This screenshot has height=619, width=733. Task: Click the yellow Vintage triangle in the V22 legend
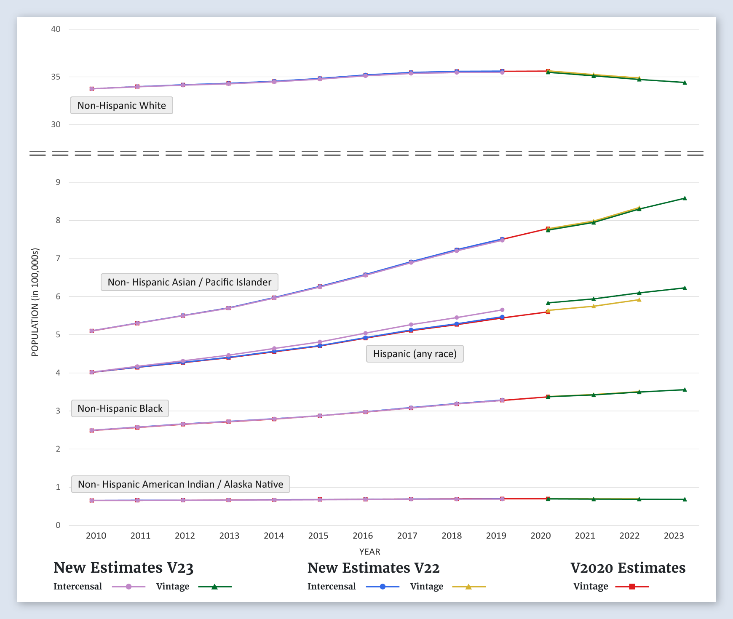(468, 587)
